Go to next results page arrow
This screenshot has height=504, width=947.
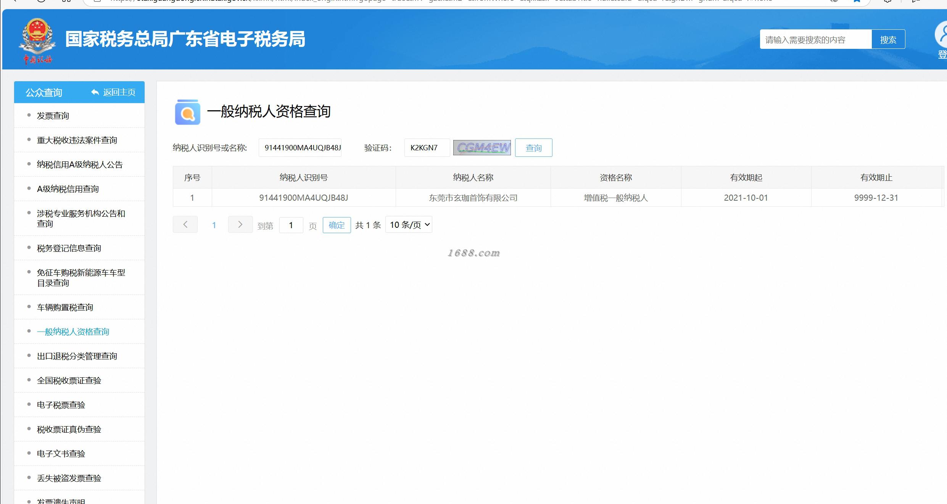click(x=240, y=224)
